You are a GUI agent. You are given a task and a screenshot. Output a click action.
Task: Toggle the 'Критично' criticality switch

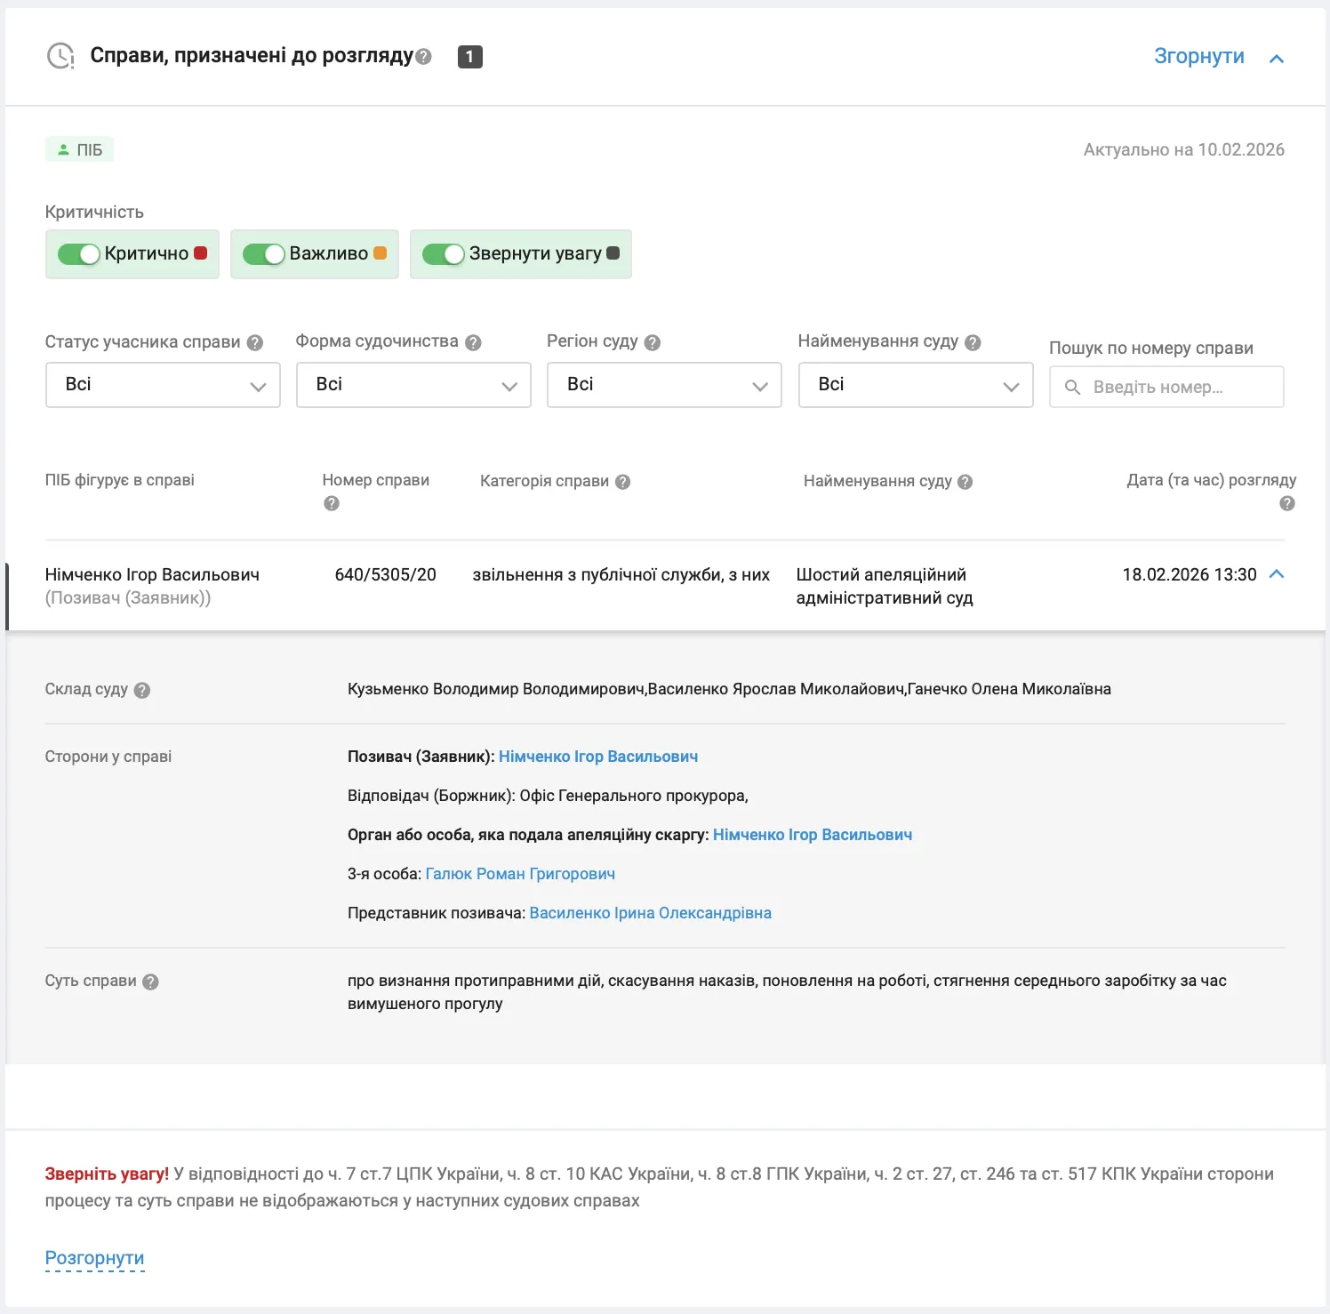click(79, 254)
